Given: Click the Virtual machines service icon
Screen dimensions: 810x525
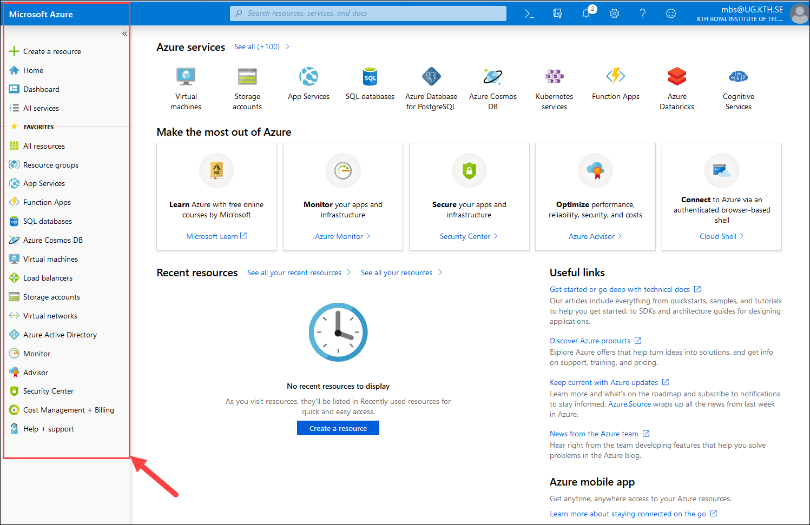Looking at the screenshot, I should click(186, 77).
